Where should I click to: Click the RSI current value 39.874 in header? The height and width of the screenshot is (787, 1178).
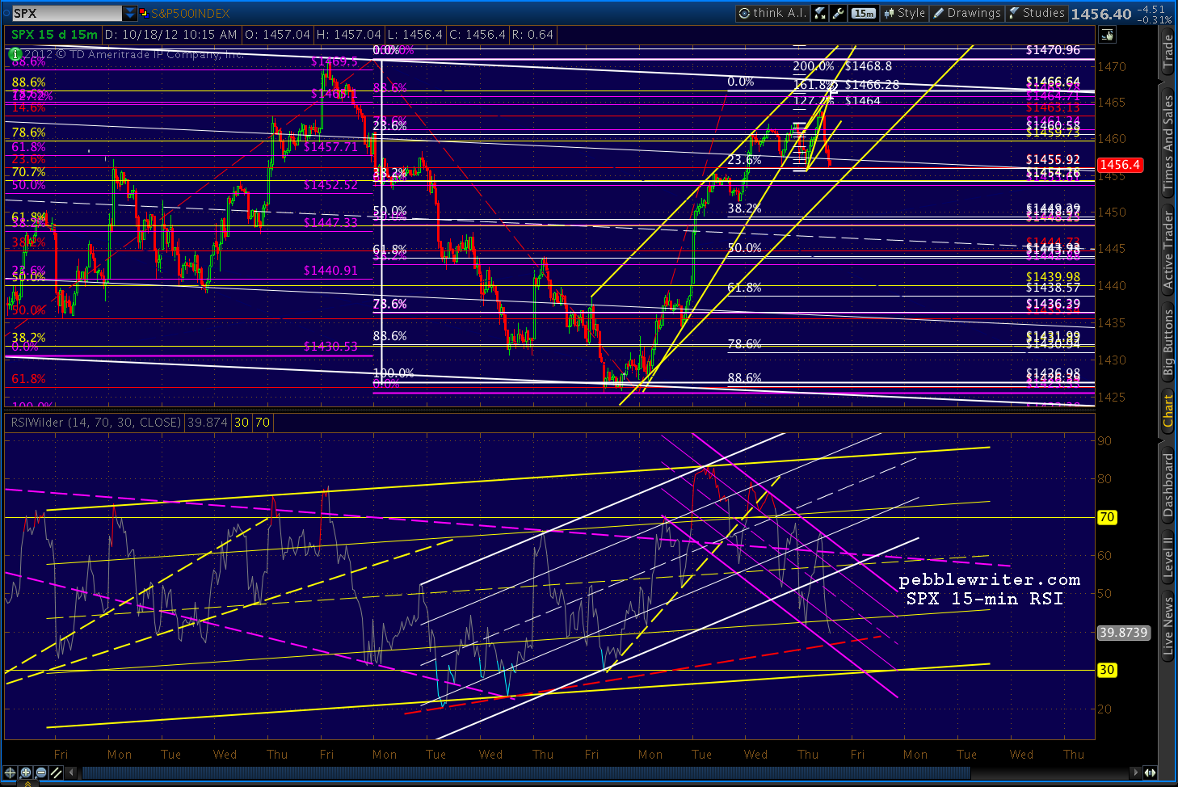pos(207,423)
